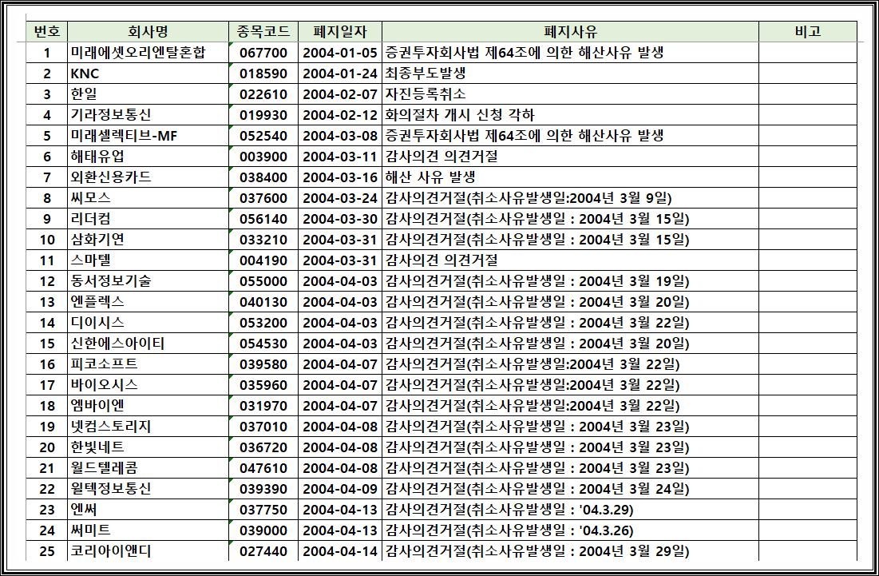
Task: Click date cell 2004-03-08
Action: [x=340, y=136]
